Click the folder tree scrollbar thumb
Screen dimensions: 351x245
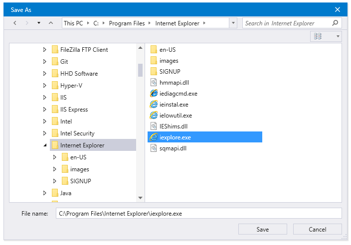(141, 70)
